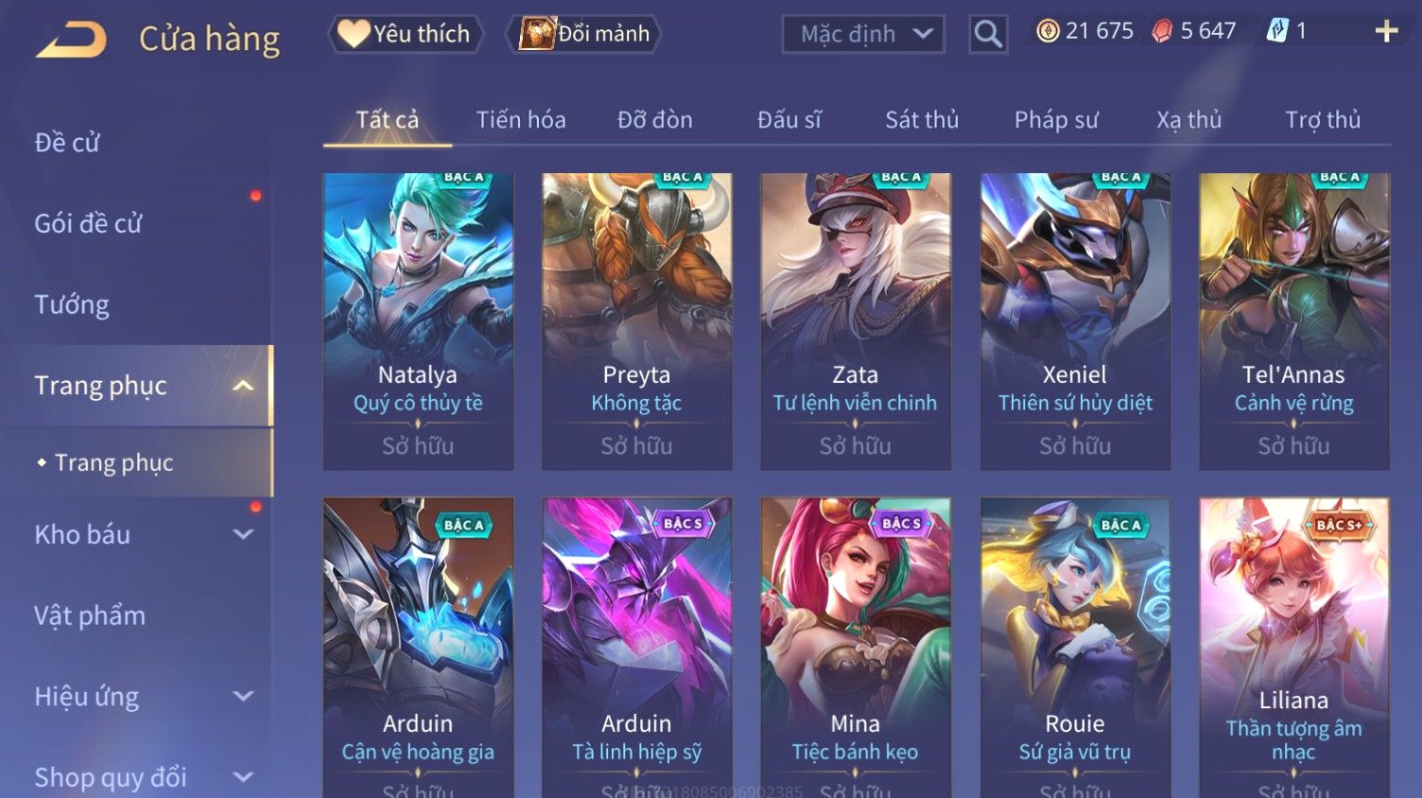Switch to the Sát thủ tab
The height and width of the screenshot is (798, 1422).
[x=922, y=120]
